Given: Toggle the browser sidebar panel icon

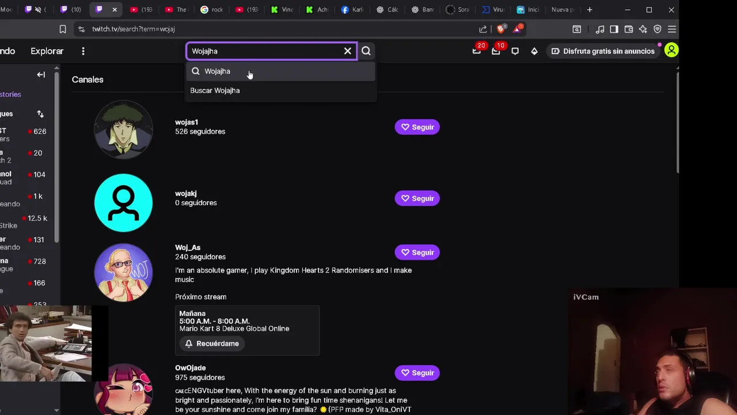Looking at the screenshot, I should pyautogui.click(x=614, y=29).
